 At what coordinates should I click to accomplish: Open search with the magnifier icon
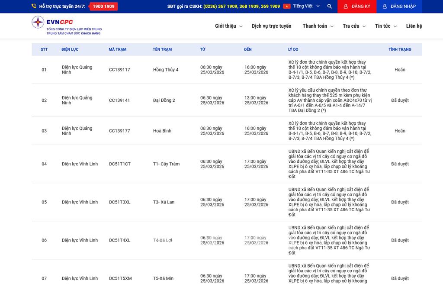330,6
